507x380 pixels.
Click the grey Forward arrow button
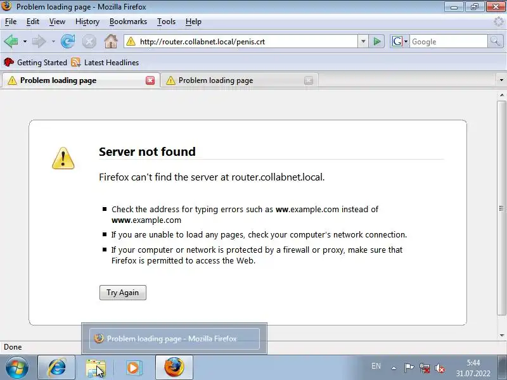point(39,41)
